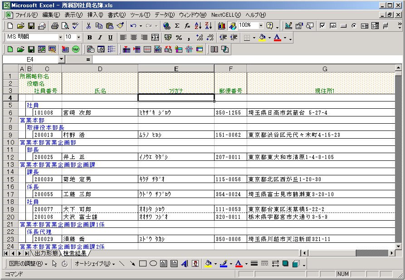The width and height of the screenshot is (405, 280).
Task: Click the last sheet tab navigation button
Action: (27, 253)
